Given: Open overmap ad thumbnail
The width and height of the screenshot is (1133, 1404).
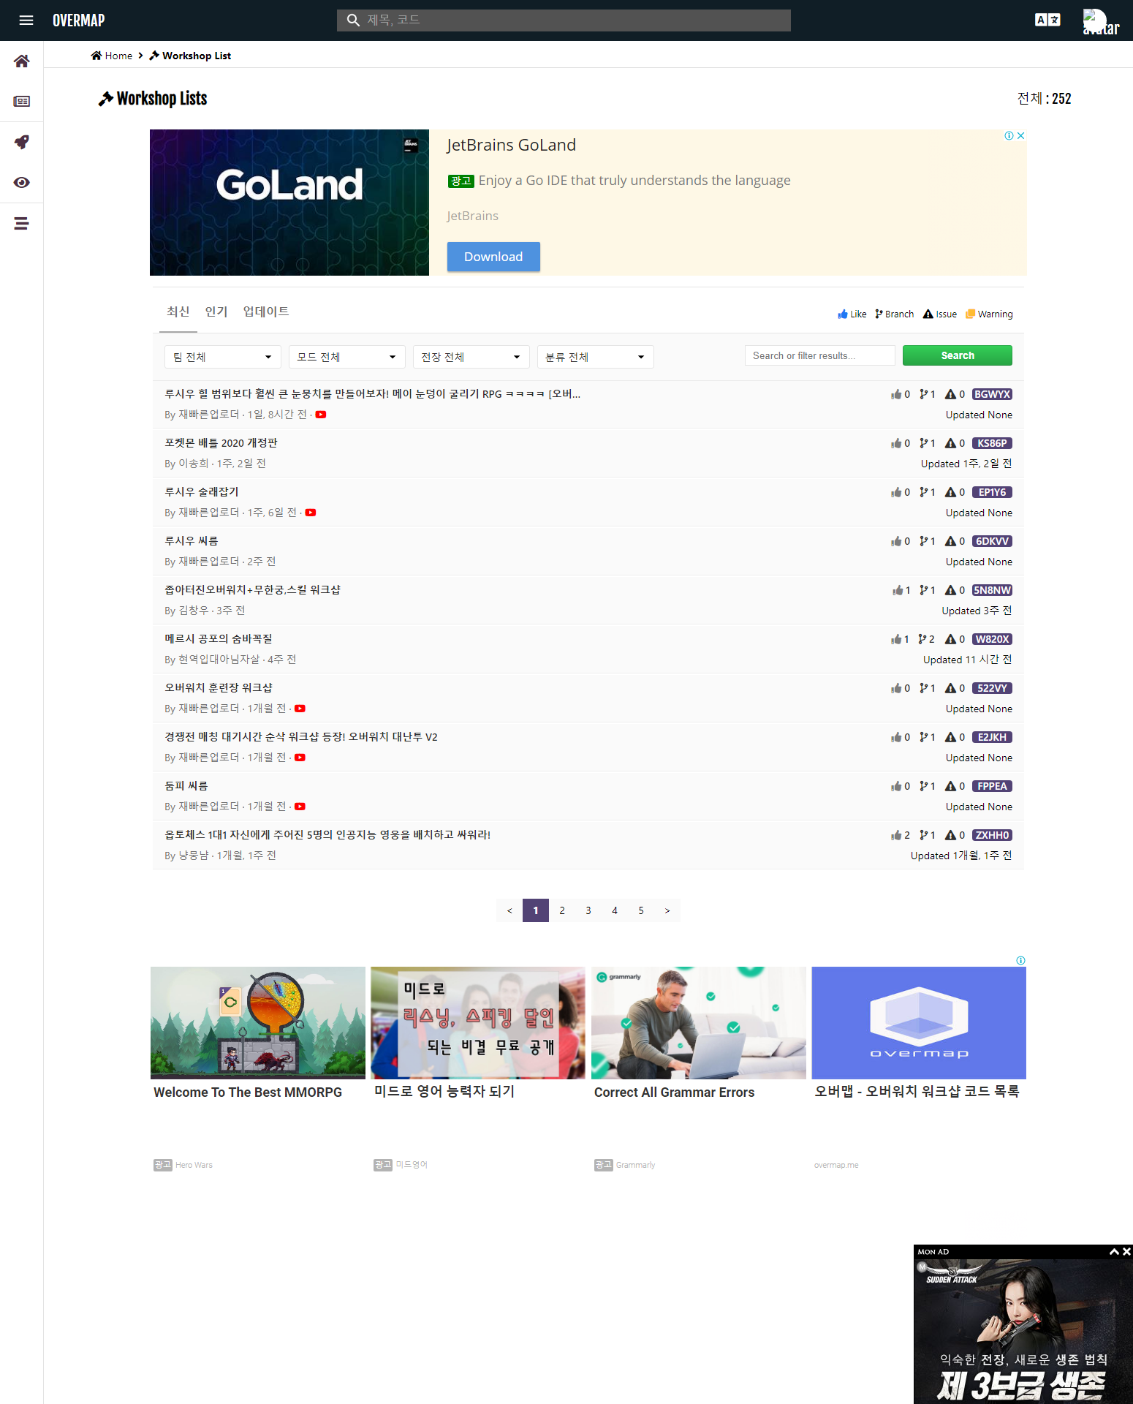Looking at the screenshot, I should [919, 1023].
